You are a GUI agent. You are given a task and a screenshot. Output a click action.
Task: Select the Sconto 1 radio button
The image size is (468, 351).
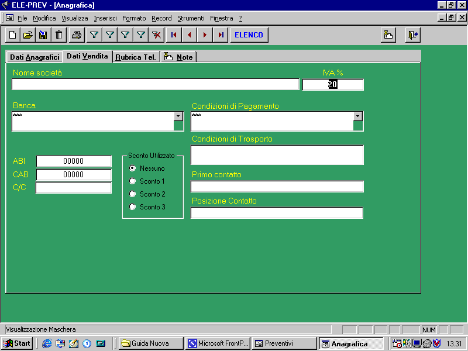pos(133,181)
